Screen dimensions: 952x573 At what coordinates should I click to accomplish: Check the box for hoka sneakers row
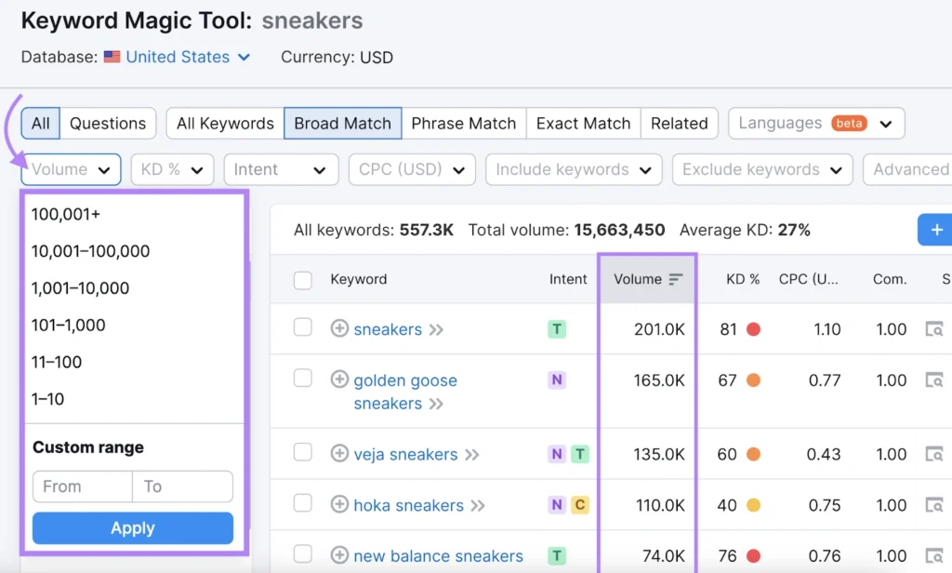click(303, 503)
